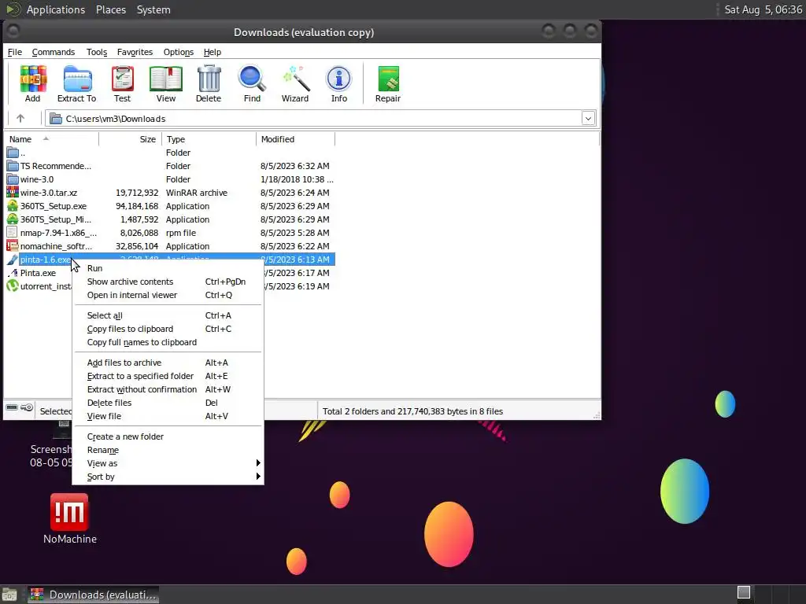Launch the Wizard wand icon
806x604 pixels.
296,79
